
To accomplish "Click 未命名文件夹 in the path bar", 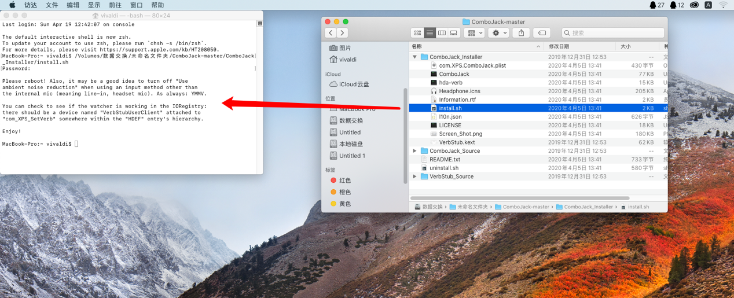I will tap(469, 207).
